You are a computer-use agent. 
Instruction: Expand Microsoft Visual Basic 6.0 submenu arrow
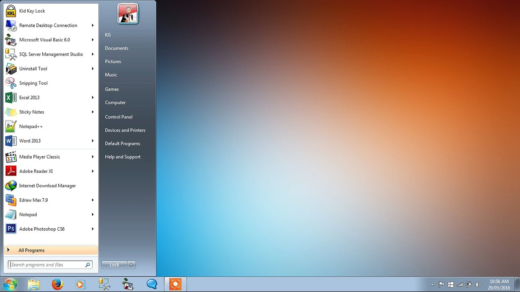93,40
